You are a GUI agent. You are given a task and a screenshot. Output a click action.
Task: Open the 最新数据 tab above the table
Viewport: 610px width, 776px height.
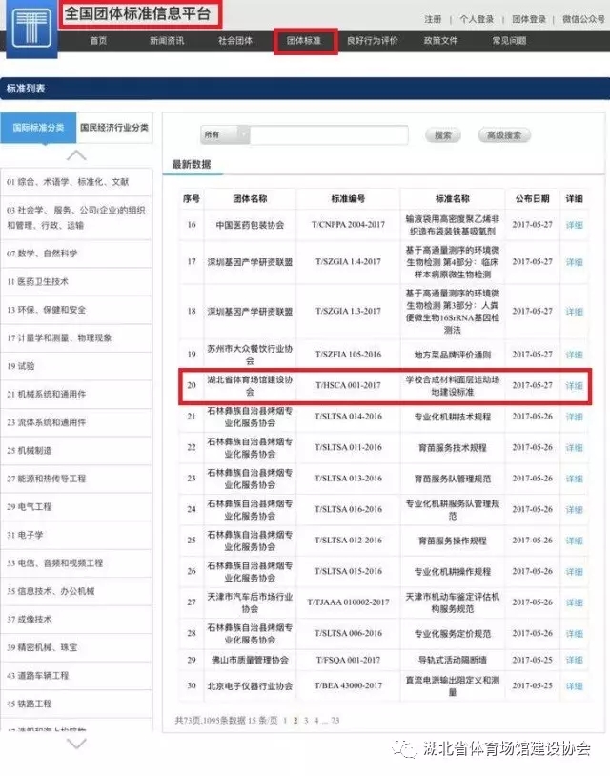coord(192,164)
